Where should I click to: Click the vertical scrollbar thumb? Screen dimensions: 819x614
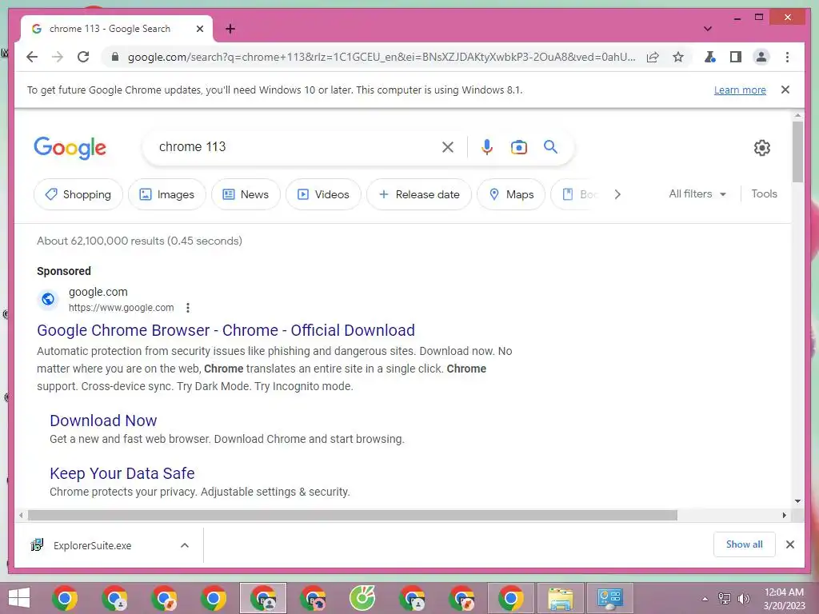(797, 151)
